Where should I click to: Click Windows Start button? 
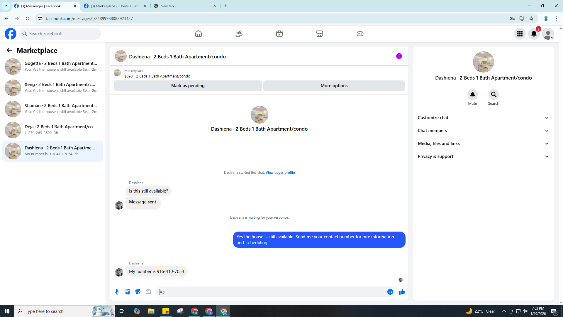[x=7, y=311]
